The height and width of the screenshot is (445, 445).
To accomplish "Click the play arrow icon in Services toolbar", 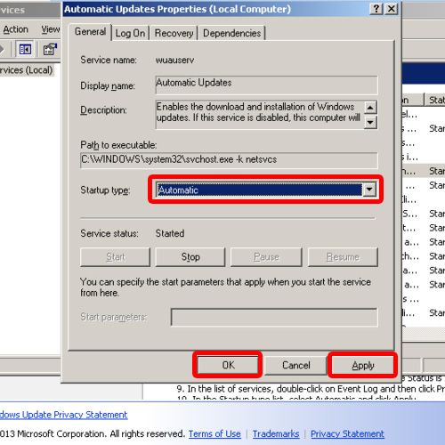I will point(2,49).
